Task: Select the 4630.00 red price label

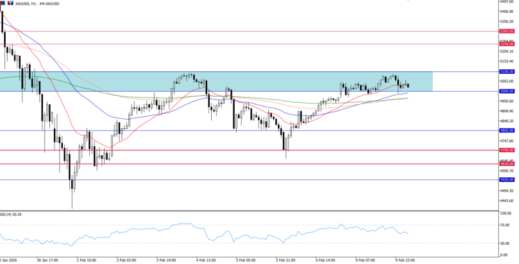Action: point(507,164)
